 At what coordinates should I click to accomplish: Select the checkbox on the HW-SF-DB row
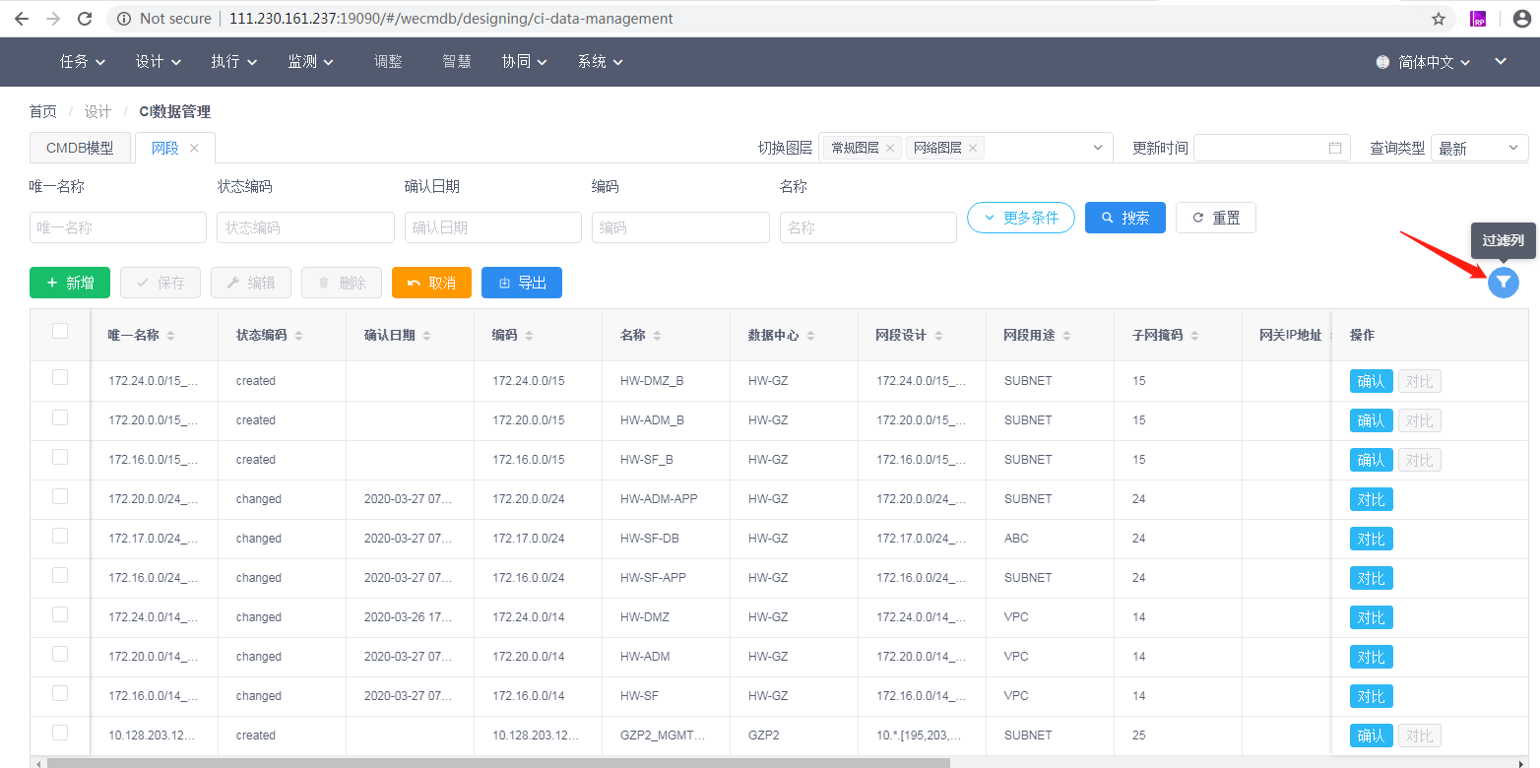(x=59, y=539)
